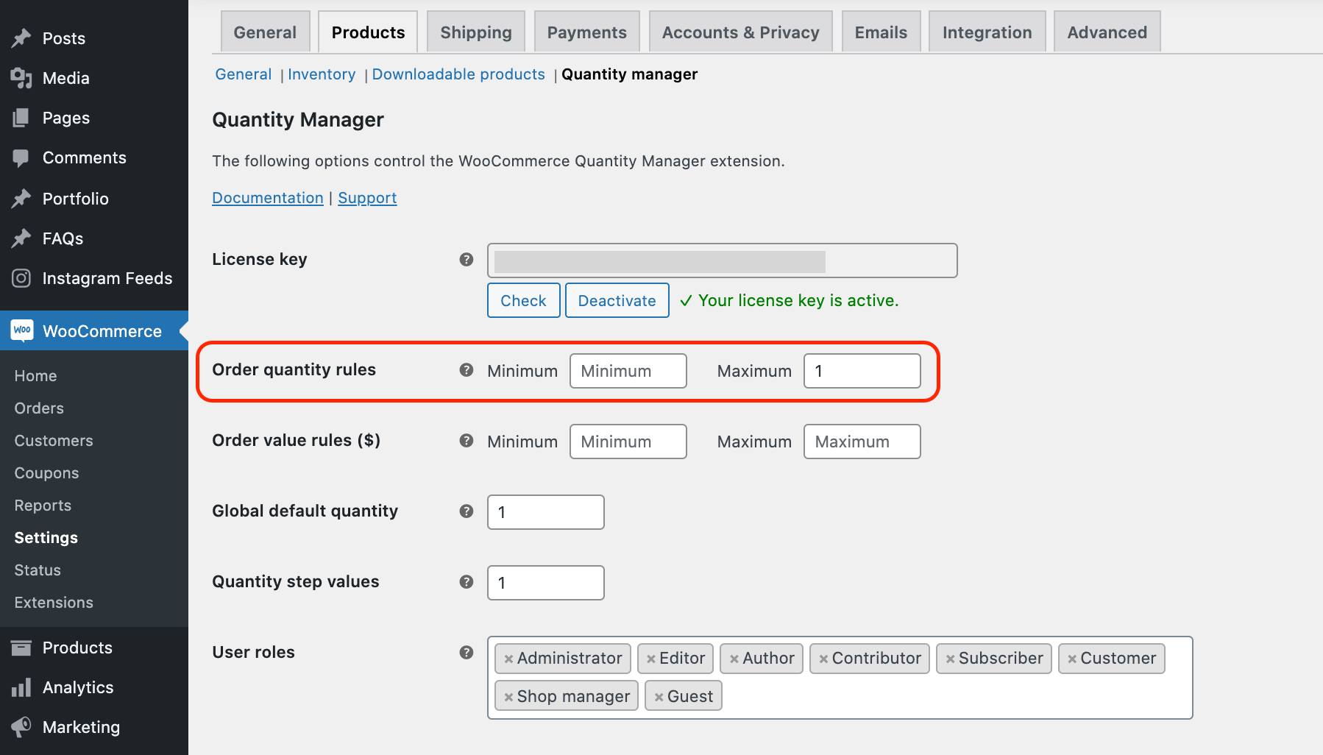Focus the Order value Maximum field
The image size is (1323, 755).
click(x=862, y=442)
